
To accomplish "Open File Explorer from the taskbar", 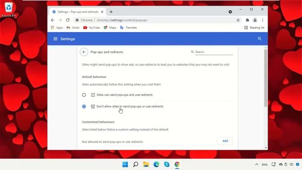I will [146, 164].
